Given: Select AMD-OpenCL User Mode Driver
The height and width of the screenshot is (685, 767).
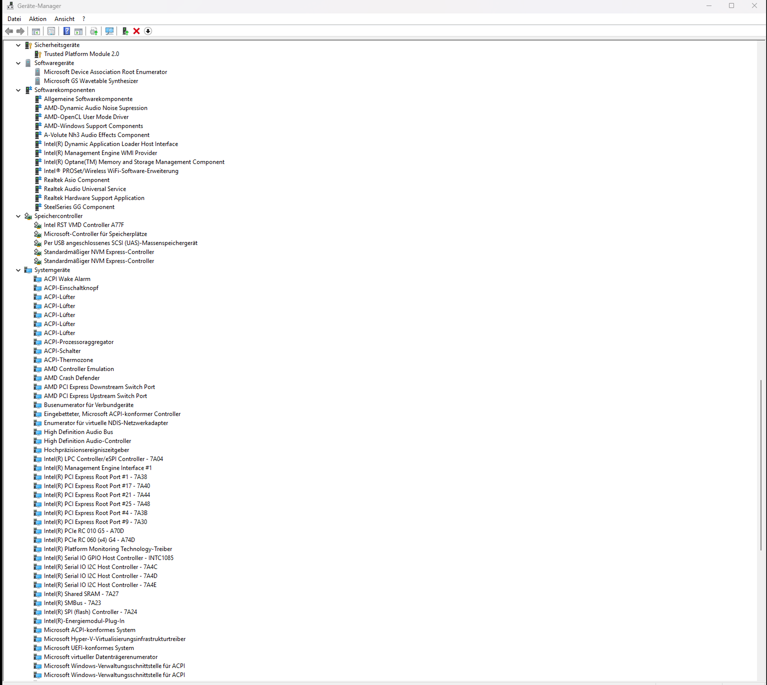Looking at the screenshot, I should pyautogui.click(x=86, y=117).
